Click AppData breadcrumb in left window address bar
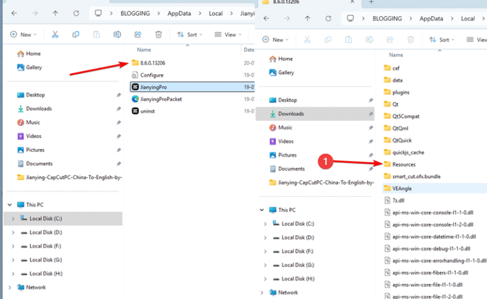The image size is (487, 299). pyautogui.click(x=179, y=13)
